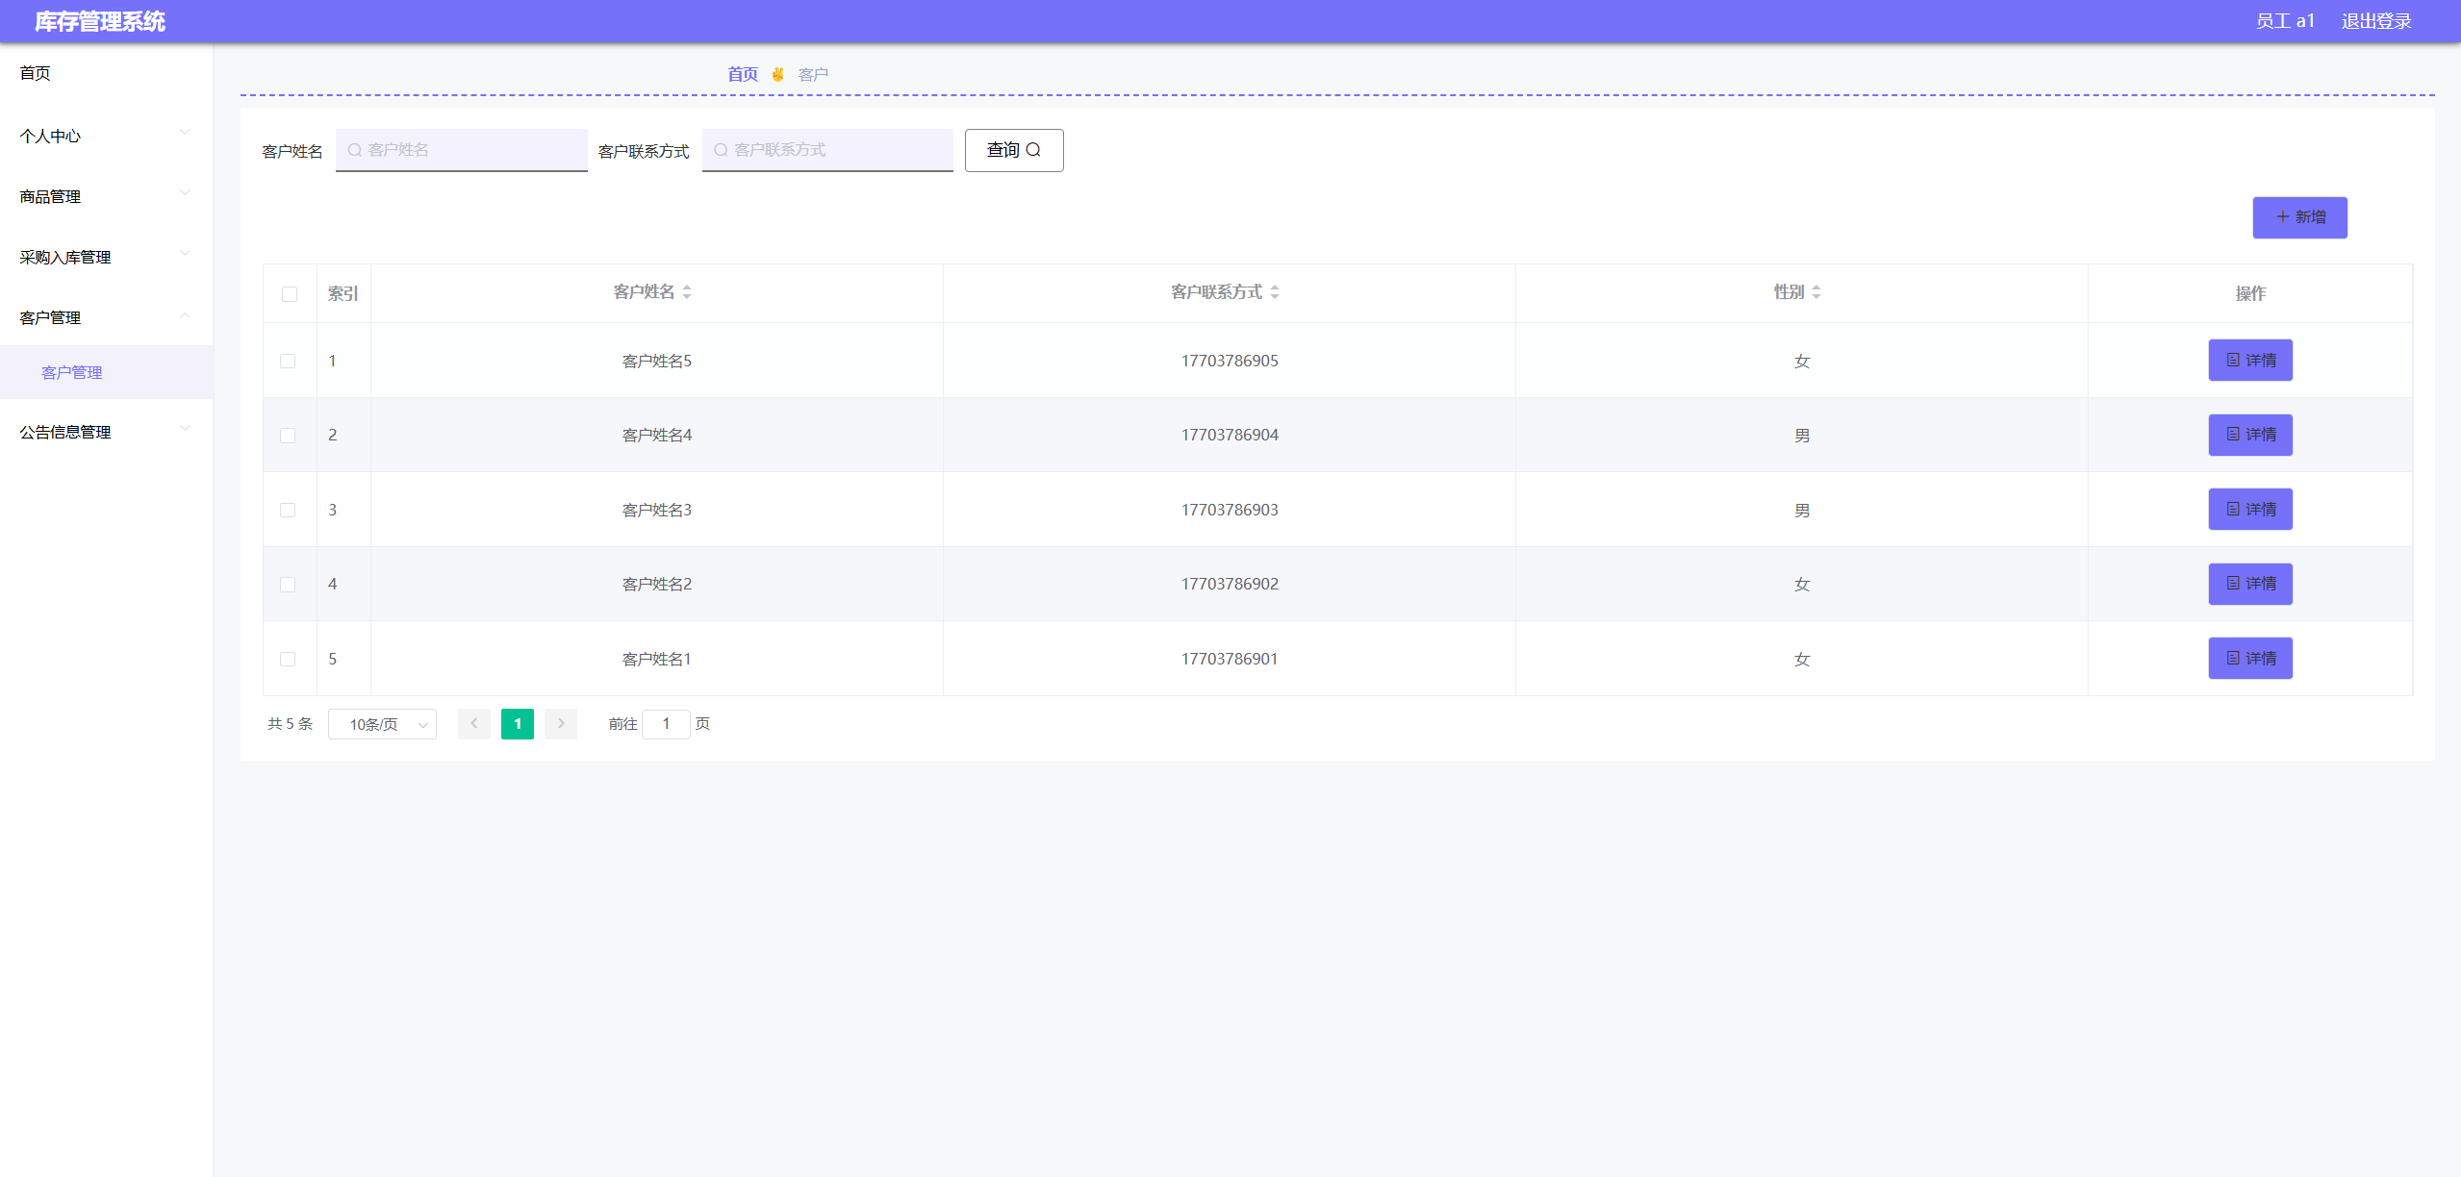
Task: Click sort arrows on 性别 column
Action: (x=1816, y=292)
